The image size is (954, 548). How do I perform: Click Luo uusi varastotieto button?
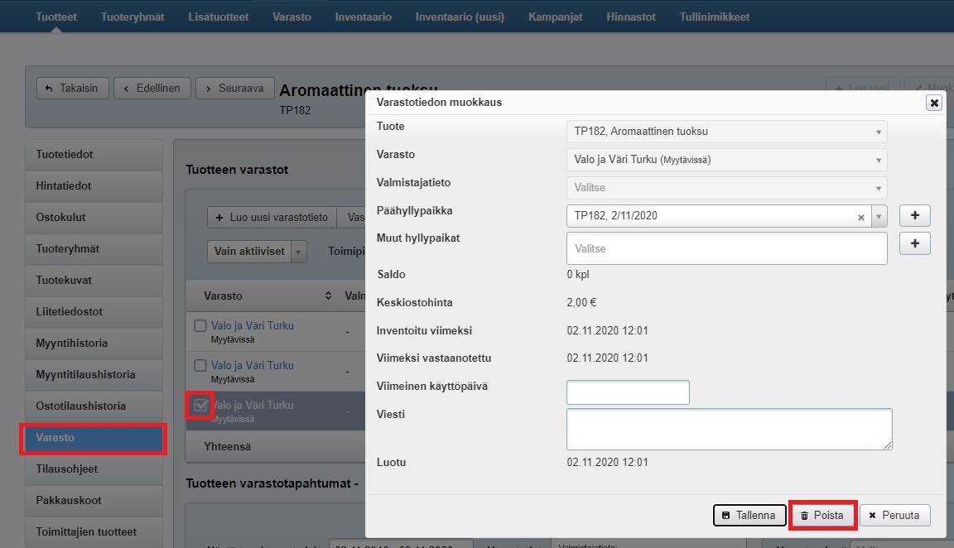272,218
